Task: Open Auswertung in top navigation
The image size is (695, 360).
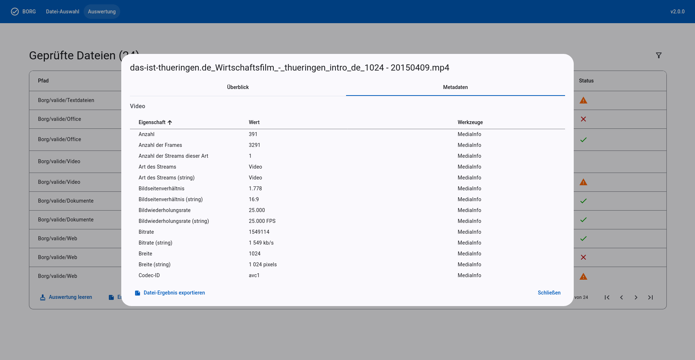Action: (102, 12)
